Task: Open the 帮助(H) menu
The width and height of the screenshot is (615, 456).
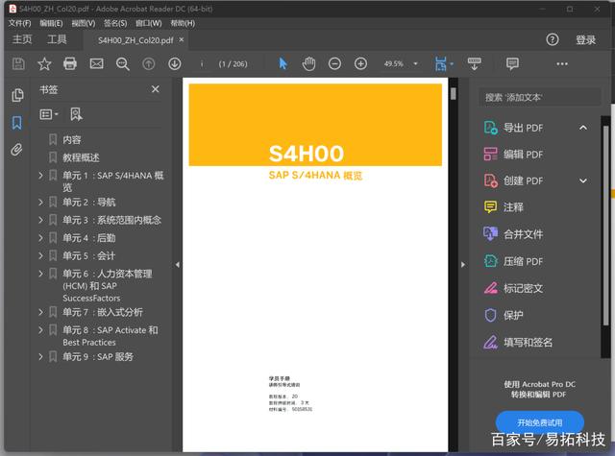Action: point(183,23)
